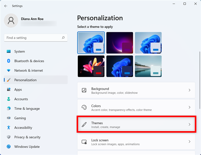Click the Colors palette icon
Image resolution: width=201 pixels, height=155 pixels.
(x=84, y=107)
